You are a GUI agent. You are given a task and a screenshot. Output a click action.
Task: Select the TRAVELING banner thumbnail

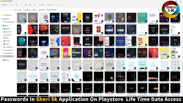(x=164, y=29)
